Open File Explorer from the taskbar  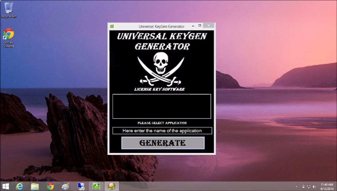(35, 186)
